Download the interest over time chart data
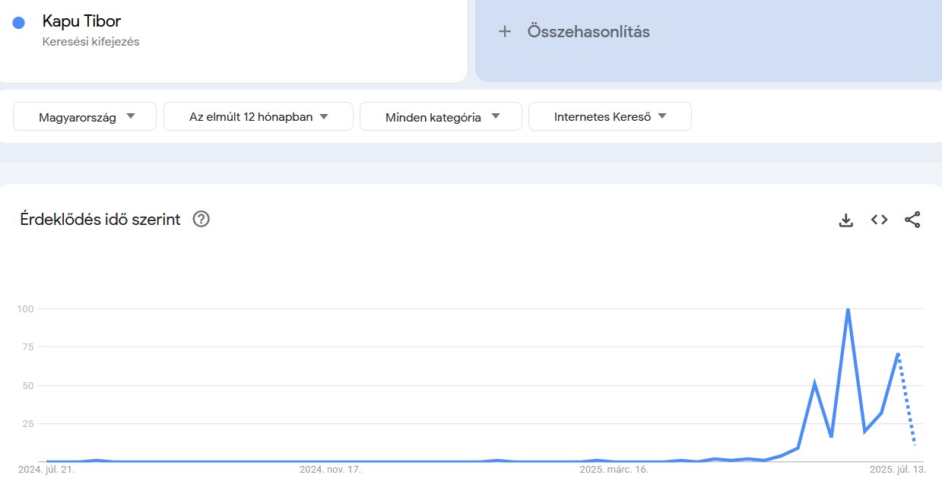The height and width of the screenshot is (497, 942). [x=845, y=220]
